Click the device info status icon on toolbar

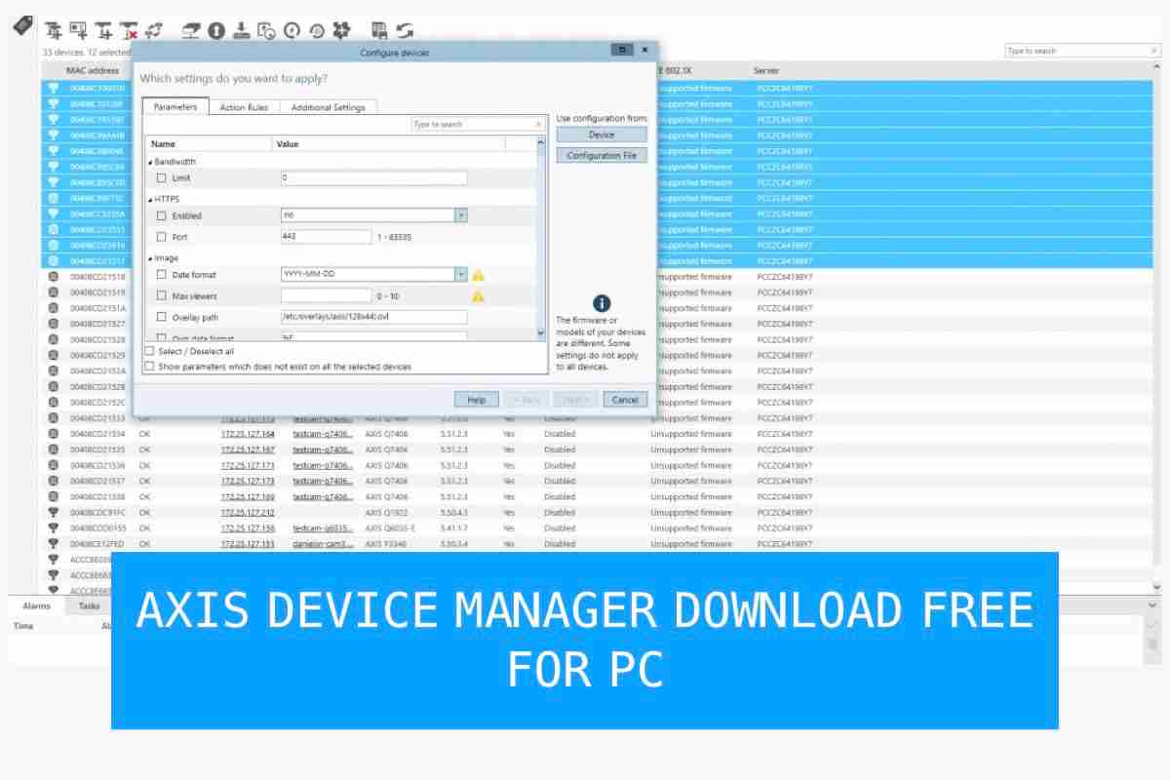214,29
